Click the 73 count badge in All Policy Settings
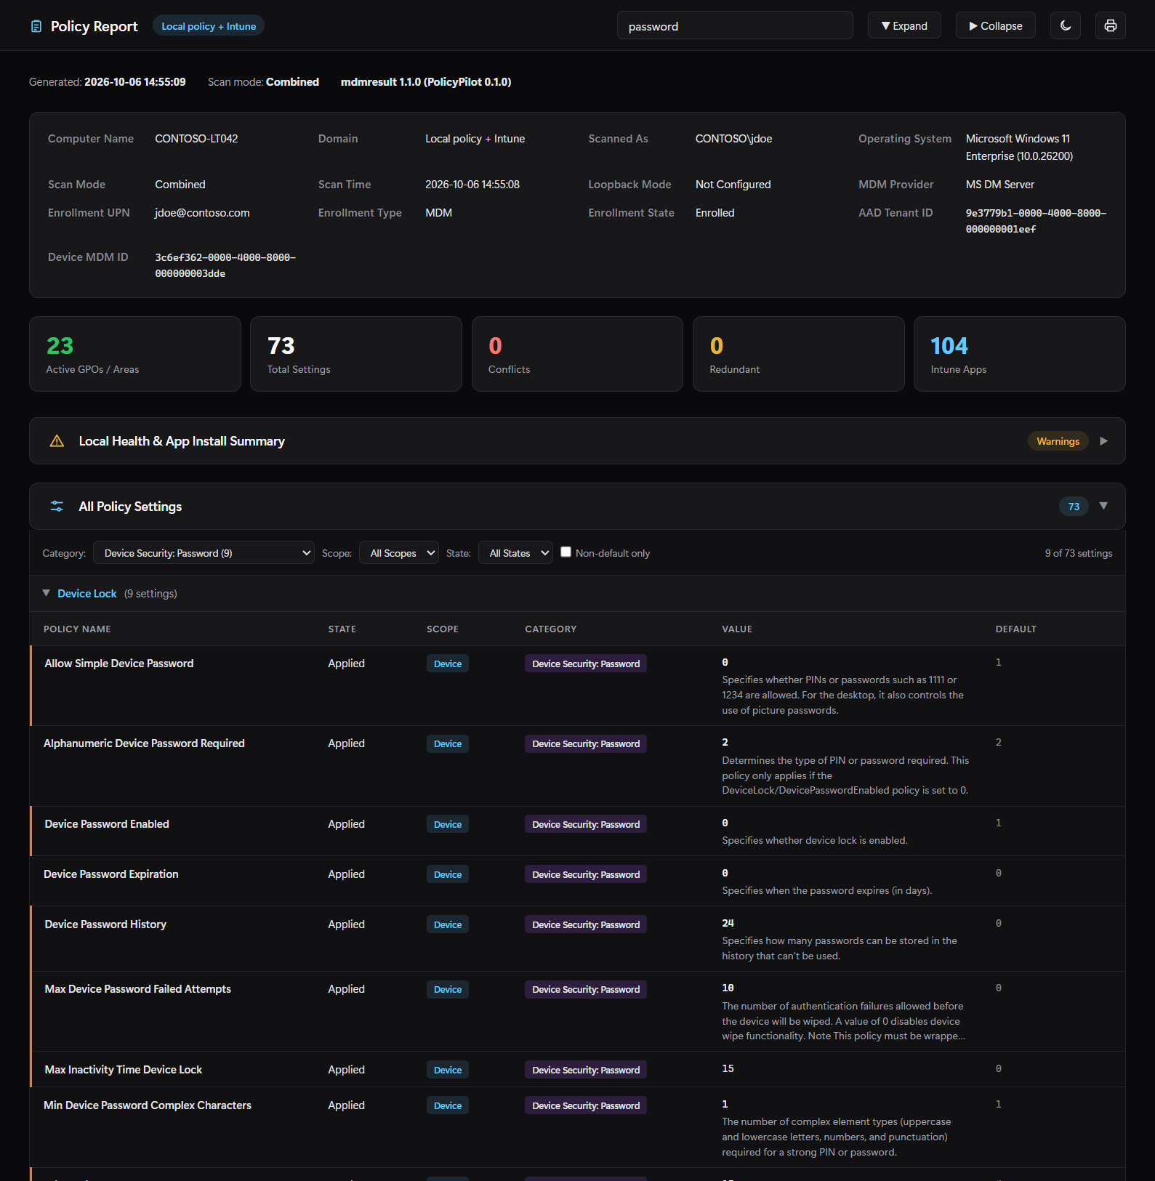Viewport: 1155px width, 1181px height. pyautogui.click(x=1074, y=507)
